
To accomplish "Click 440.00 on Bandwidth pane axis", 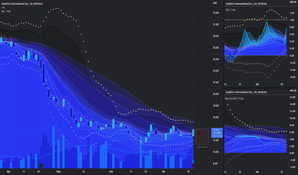I will click(x=293, y=91).
